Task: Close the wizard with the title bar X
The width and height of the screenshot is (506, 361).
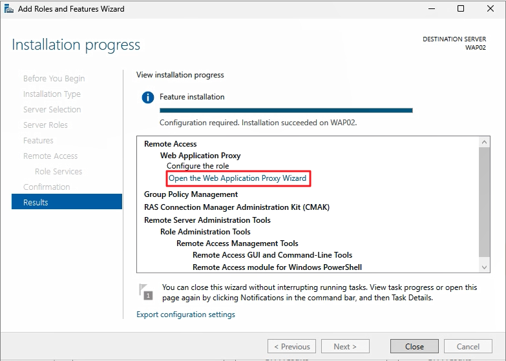Action: pyautogui.click(x=490, y=8)
